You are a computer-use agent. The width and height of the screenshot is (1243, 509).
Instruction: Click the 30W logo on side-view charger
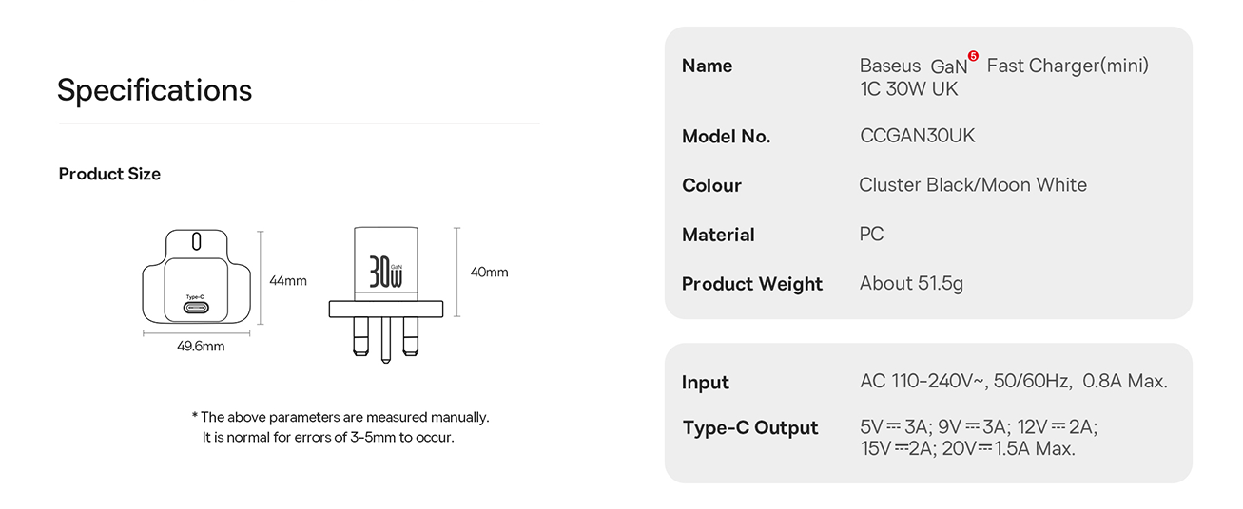[x=385, y=273]
